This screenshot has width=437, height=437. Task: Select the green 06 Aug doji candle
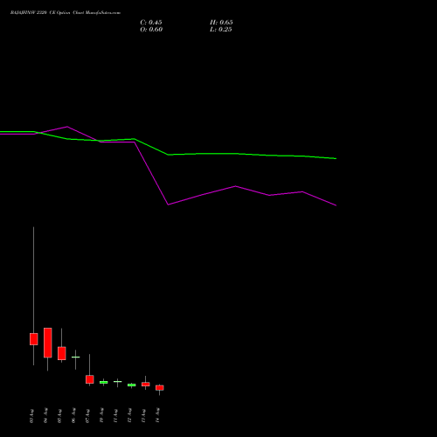click(x=76, y=357)
